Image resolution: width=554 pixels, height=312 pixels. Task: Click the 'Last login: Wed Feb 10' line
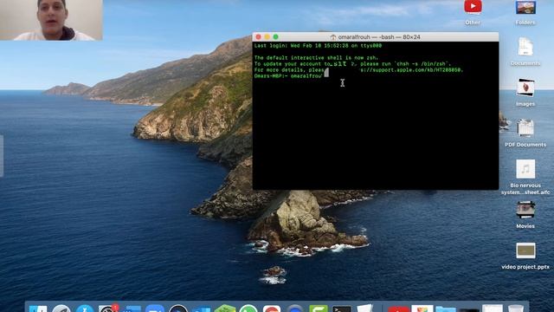pos(318,46)
